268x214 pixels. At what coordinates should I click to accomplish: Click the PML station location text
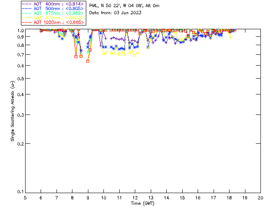click(x=124, y=6)
